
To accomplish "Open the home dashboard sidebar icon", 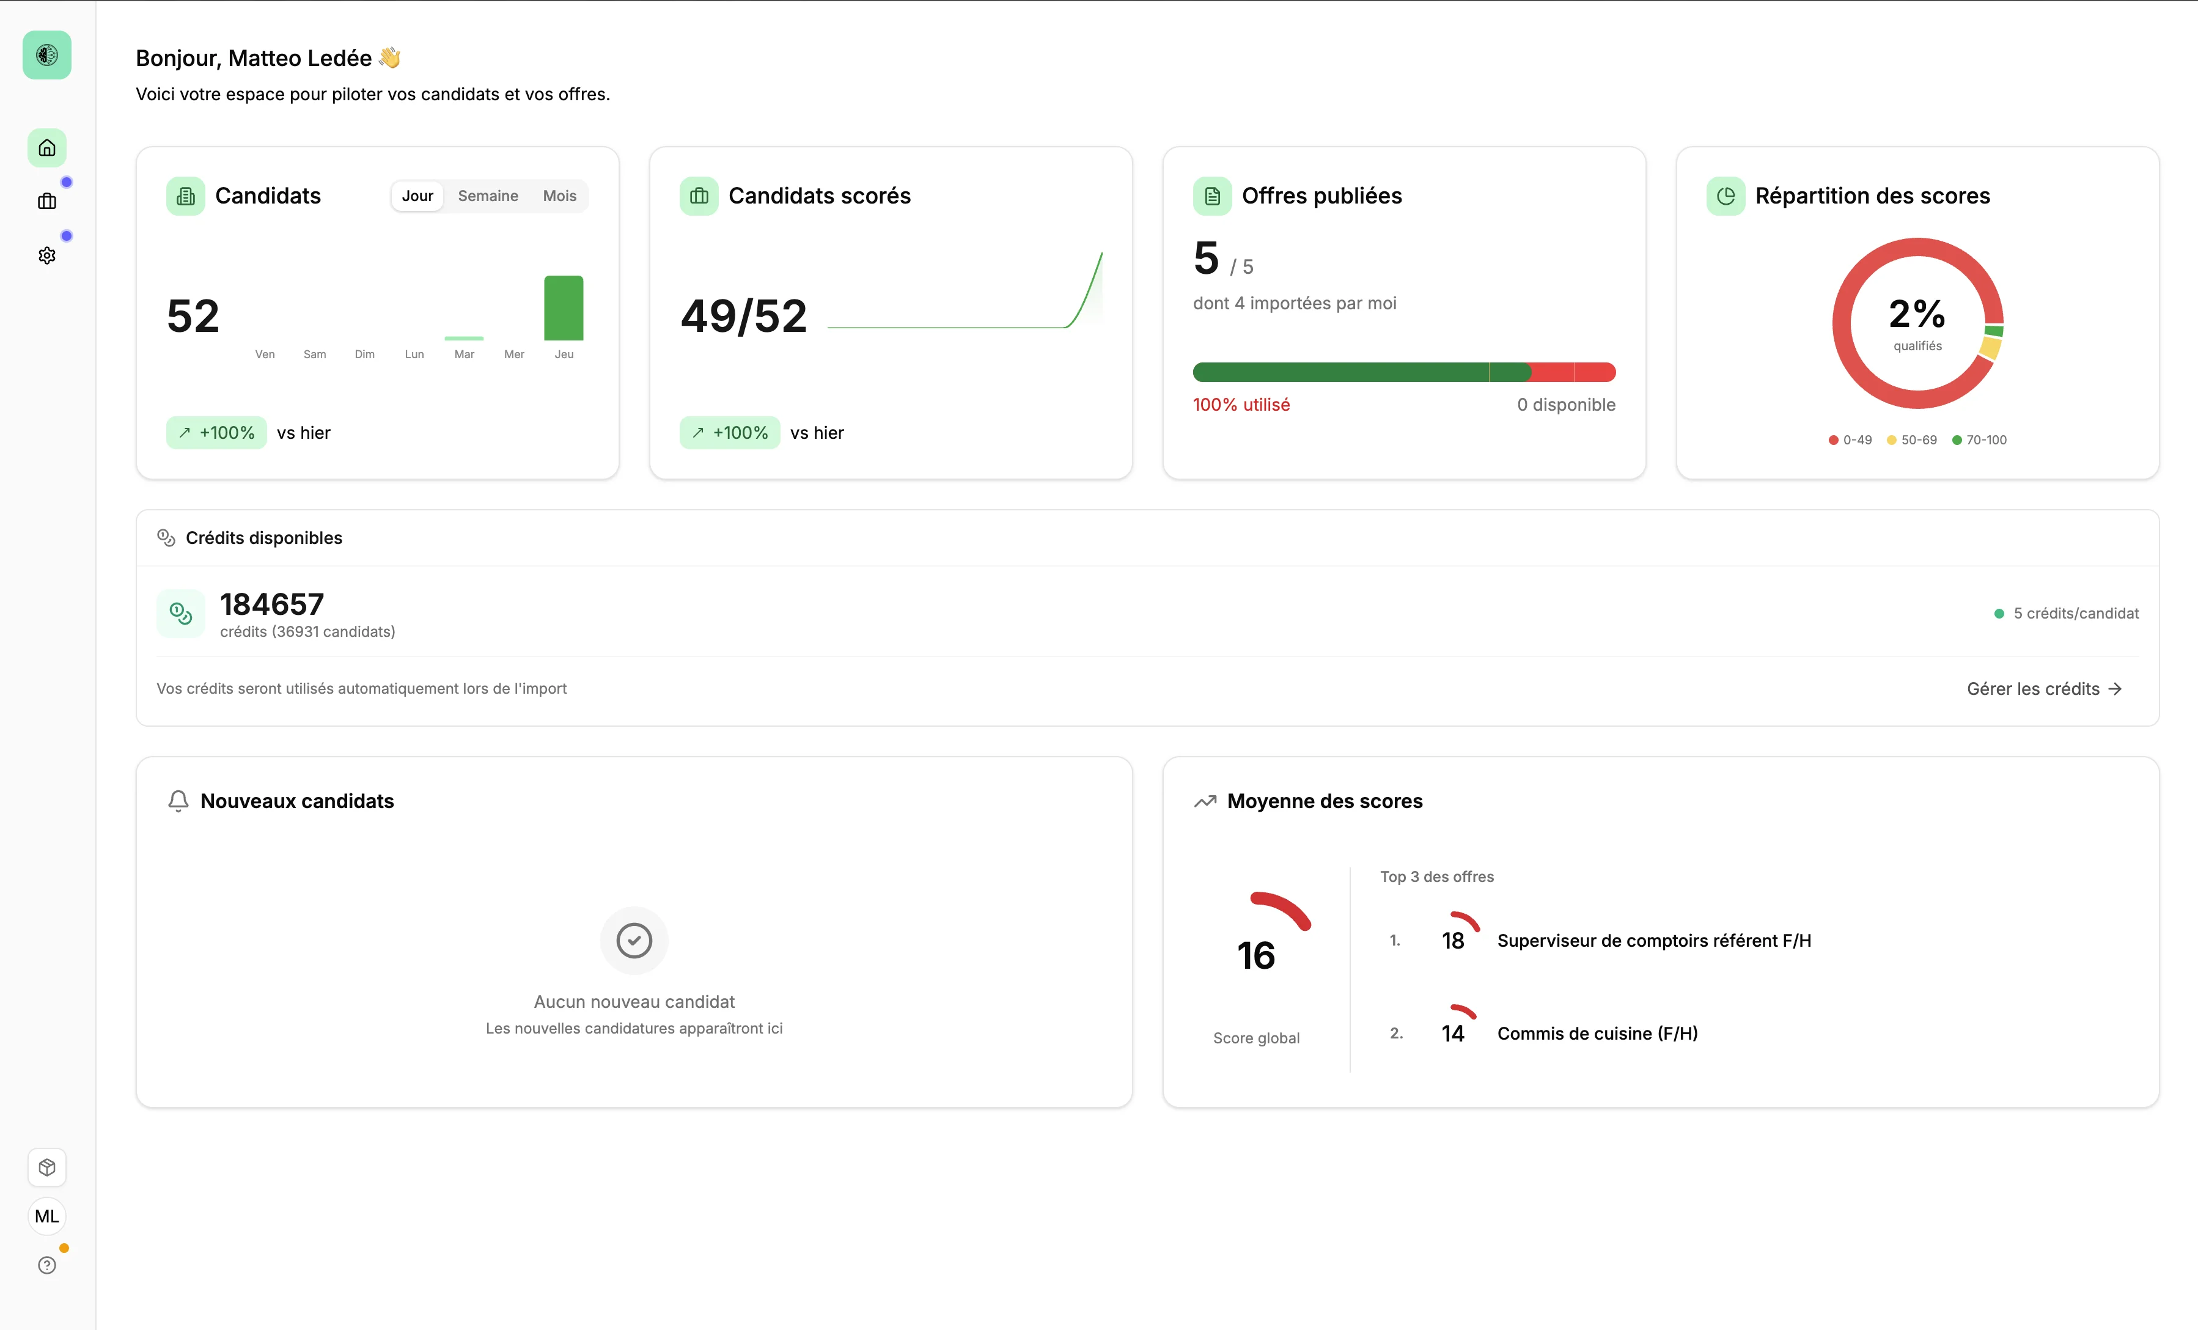I will 47,148.
